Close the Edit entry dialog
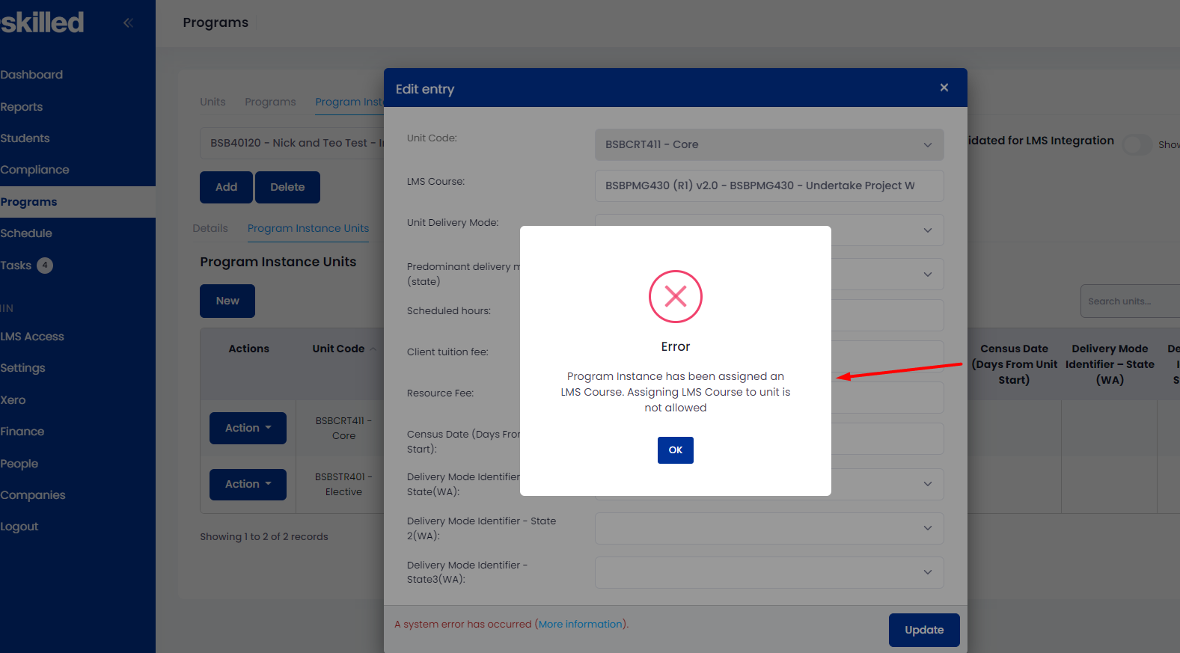This screenshot has height=653, width=1180. click(944, 88)
